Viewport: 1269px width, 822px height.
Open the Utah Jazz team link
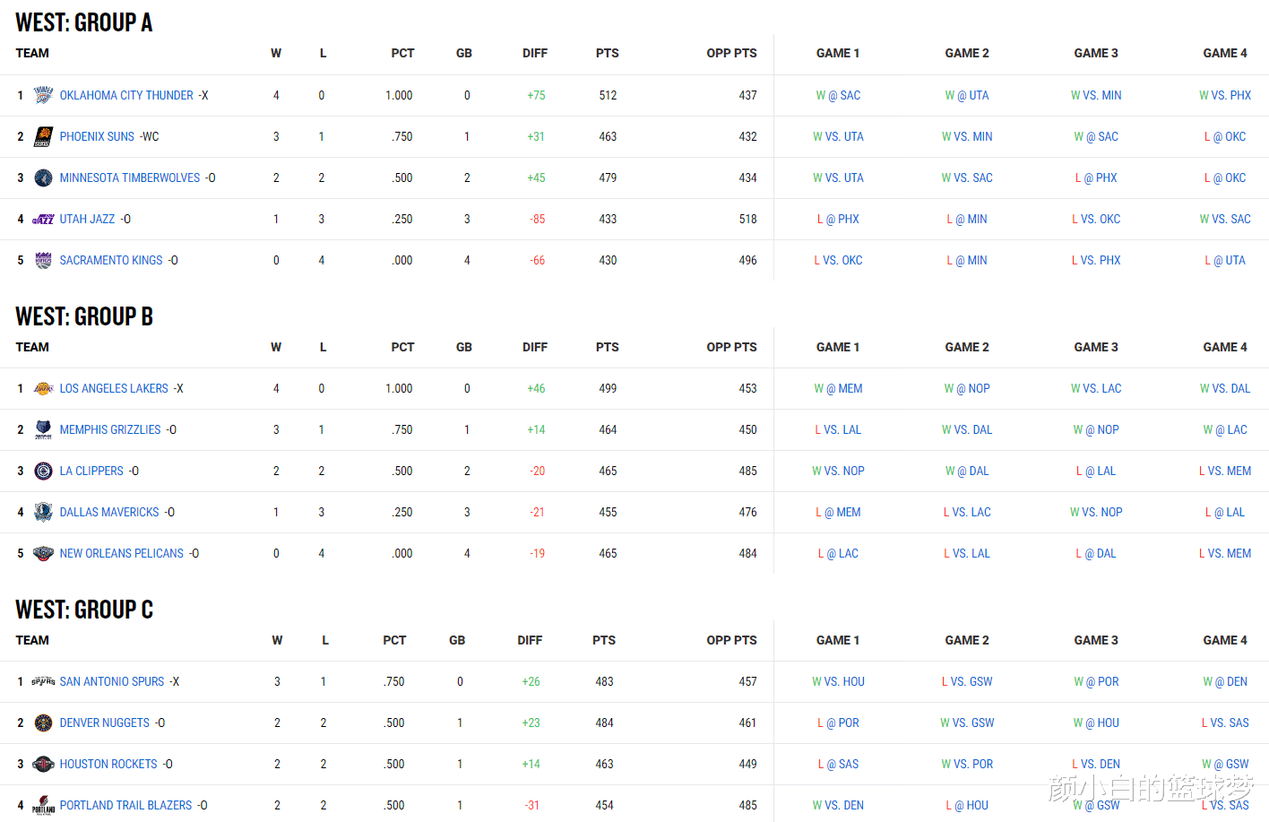[87, 219]
